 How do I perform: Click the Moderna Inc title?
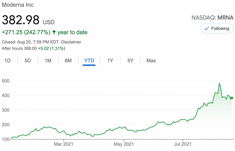click(x=18, y=5)
